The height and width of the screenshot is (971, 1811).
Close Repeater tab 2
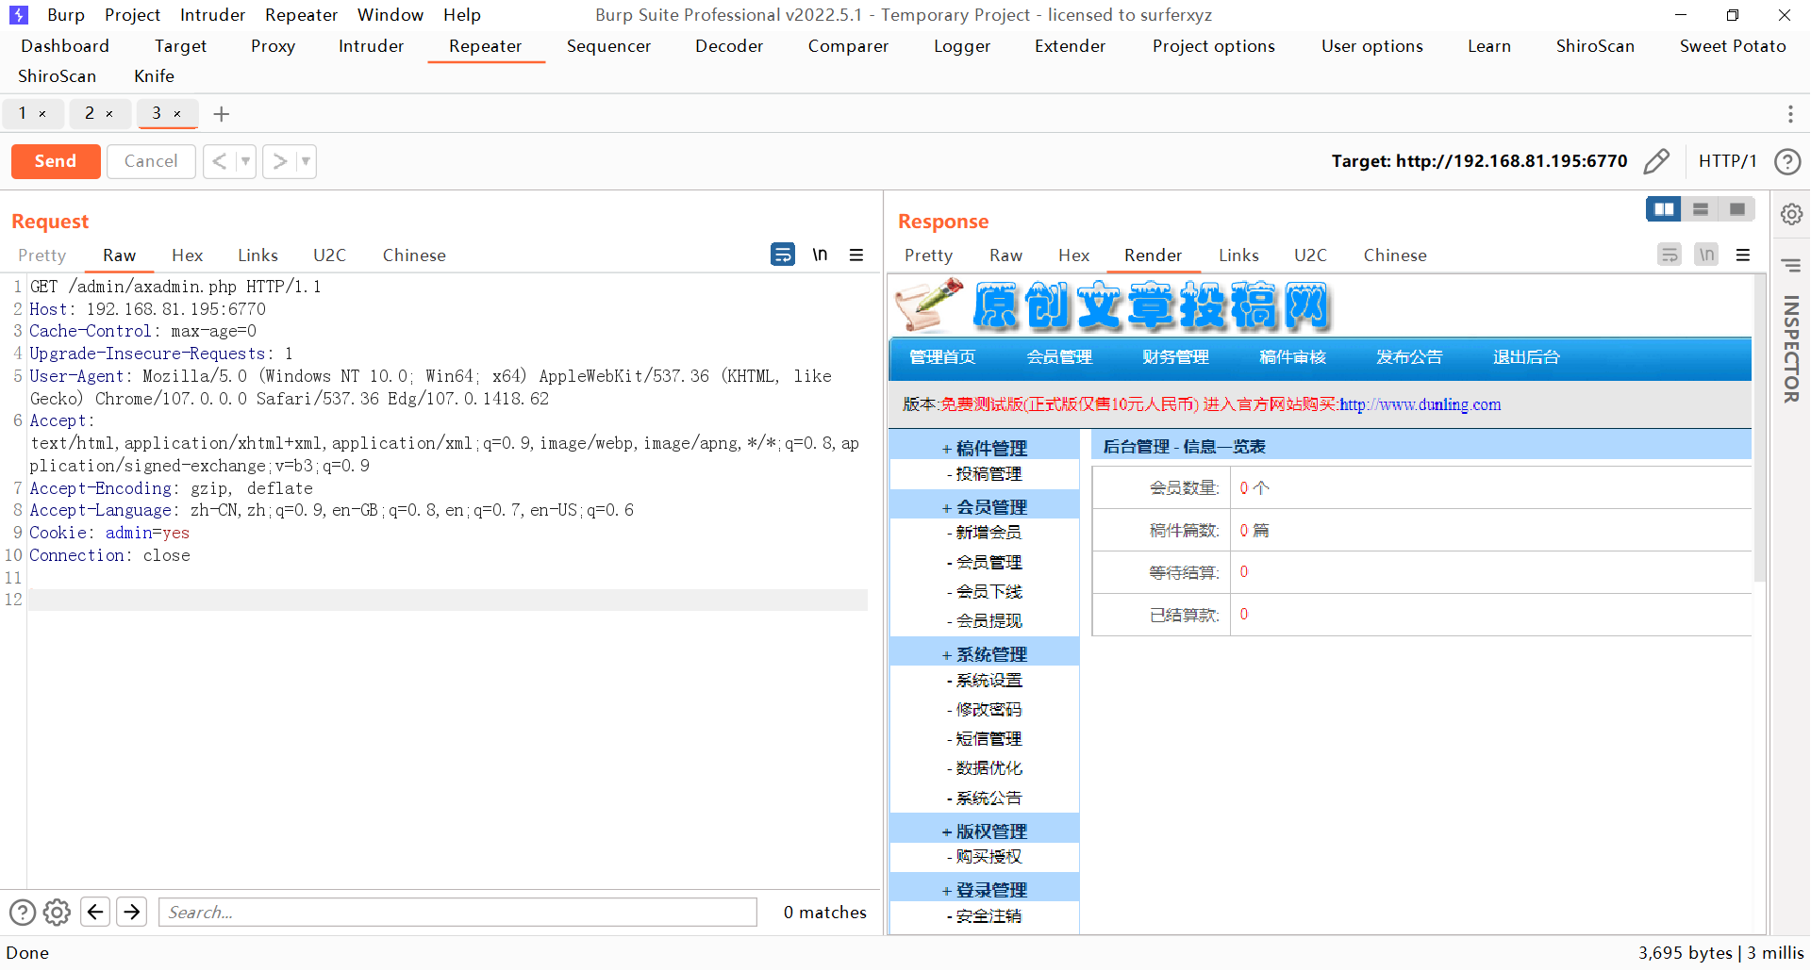pos(109,114)
